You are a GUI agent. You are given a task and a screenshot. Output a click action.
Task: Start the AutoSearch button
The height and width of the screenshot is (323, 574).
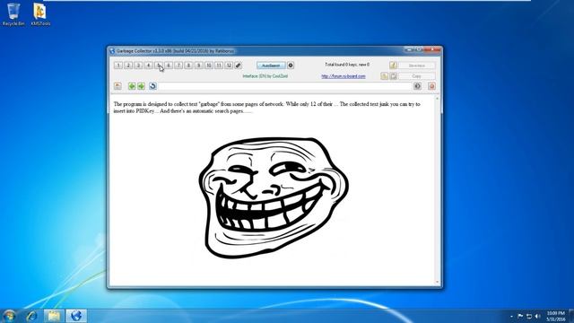point(271,65)
